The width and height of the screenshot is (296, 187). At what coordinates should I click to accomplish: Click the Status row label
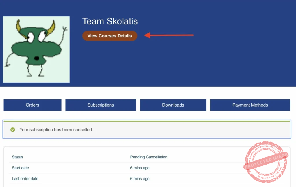[x=17, y=157]
